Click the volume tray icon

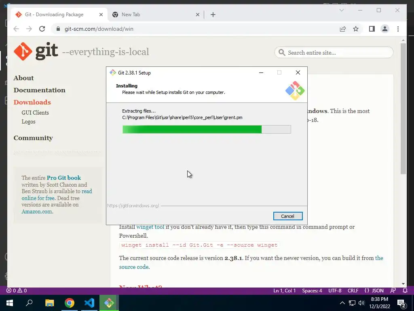coord(362,303)
